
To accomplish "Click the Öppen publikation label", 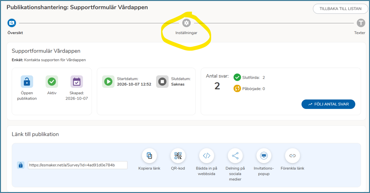I will point(27,96).
